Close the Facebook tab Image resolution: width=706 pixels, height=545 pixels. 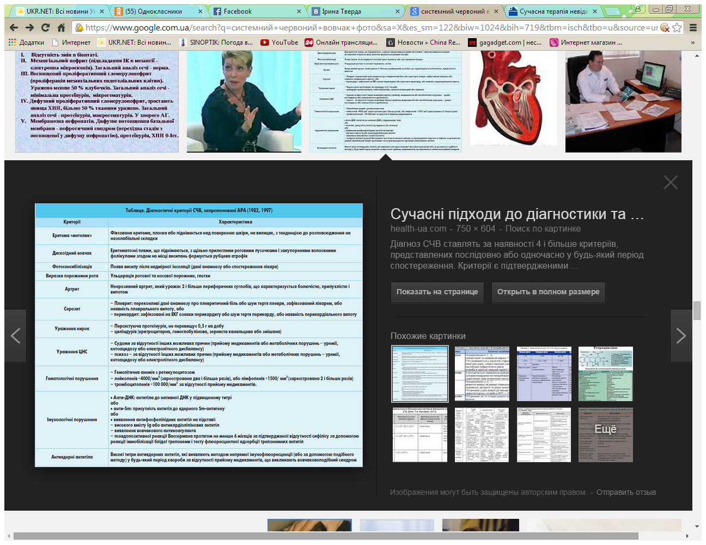pos(299,11)
